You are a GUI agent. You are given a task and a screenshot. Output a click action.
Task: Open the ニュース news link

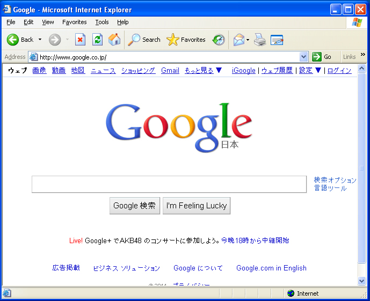tap(103, 70)
